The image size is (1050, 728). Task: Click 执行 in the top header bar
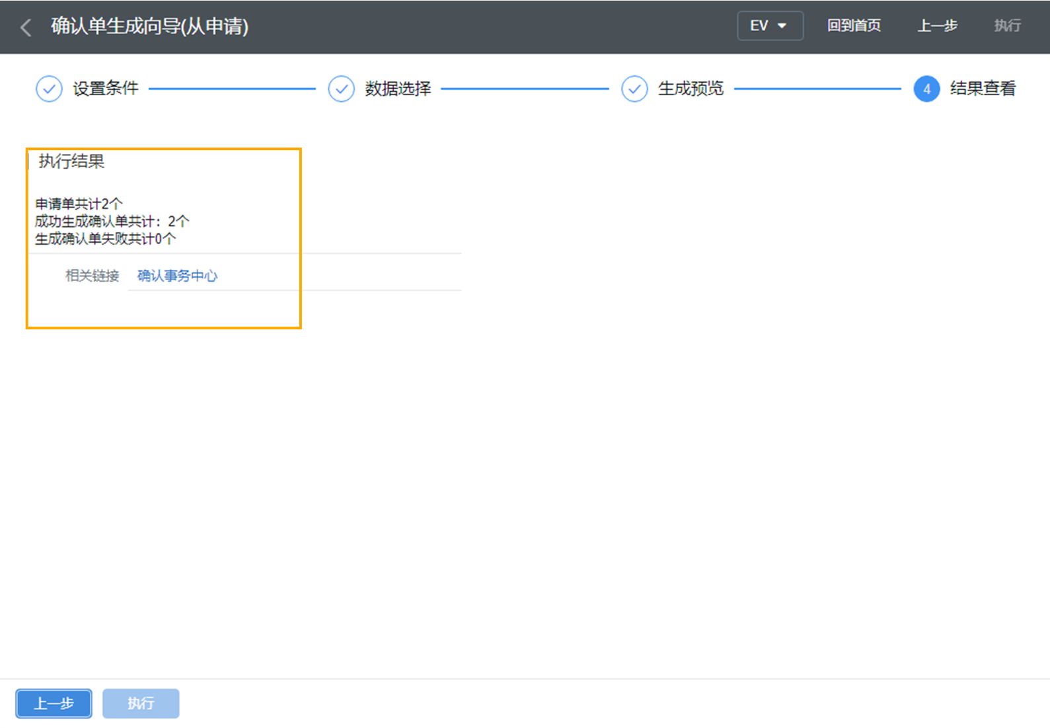click(x=1008, y=26)
